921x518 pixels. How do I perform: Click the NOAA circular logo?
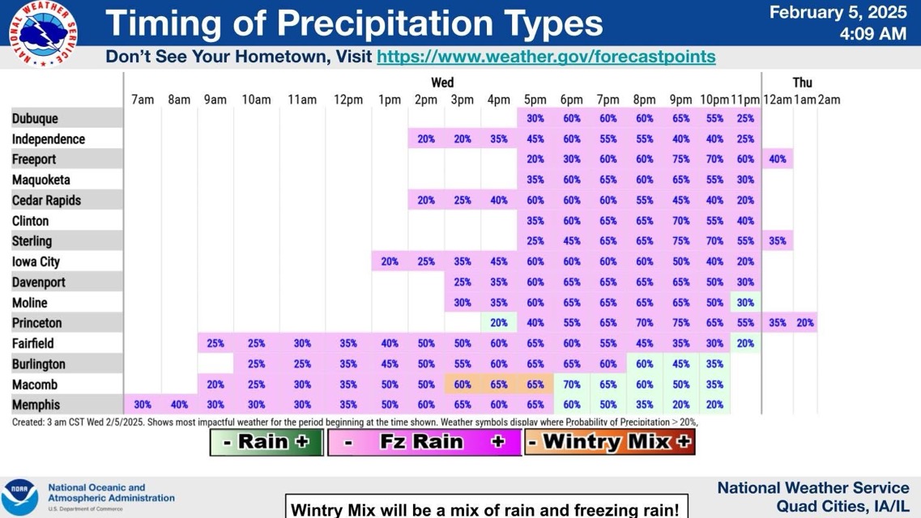tap(19, 497)
